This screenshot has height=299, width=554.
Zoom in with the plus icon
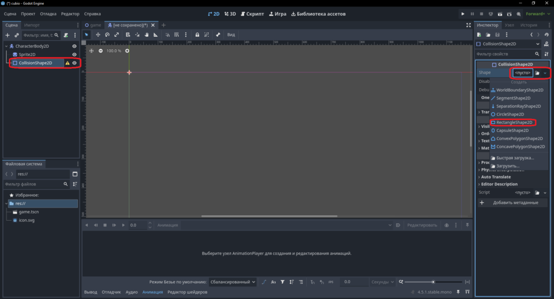click(127, 51)
